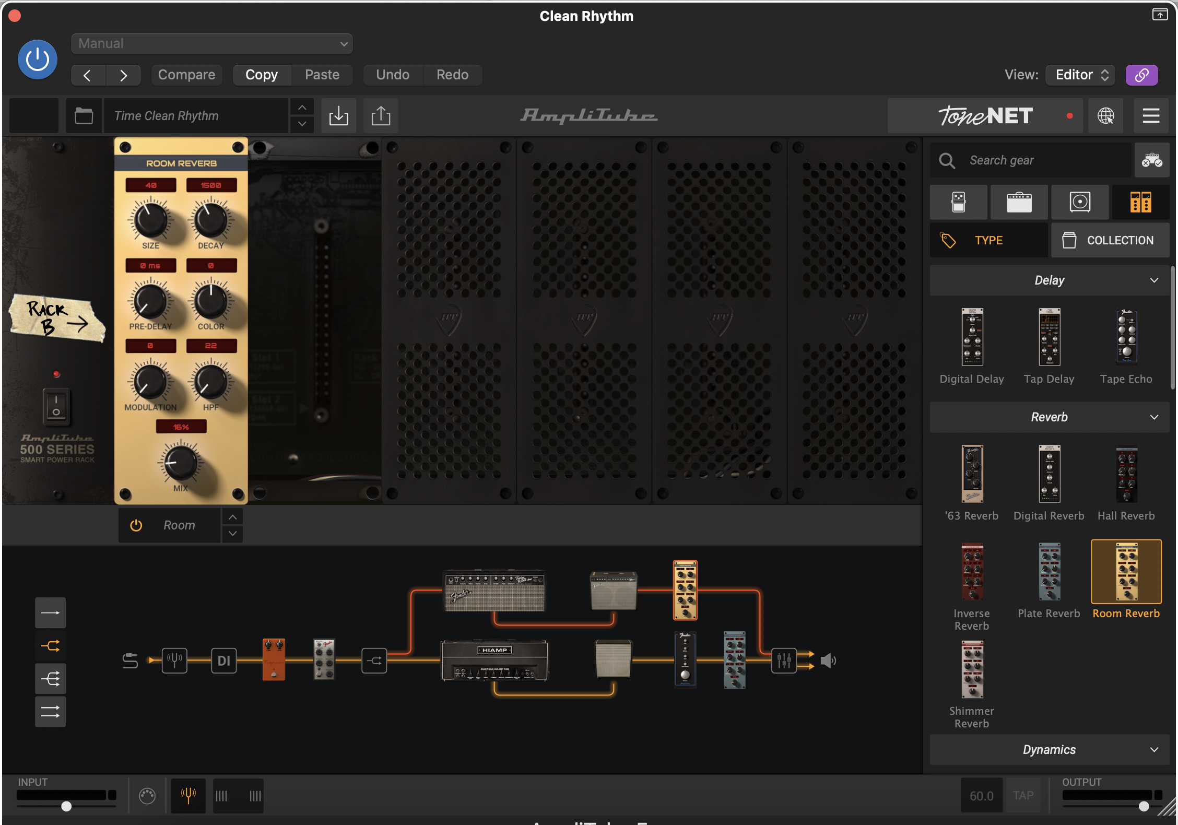The image size is (1178, 825).
Task: Collapse the Reverb section
Action: (1050, 417)
